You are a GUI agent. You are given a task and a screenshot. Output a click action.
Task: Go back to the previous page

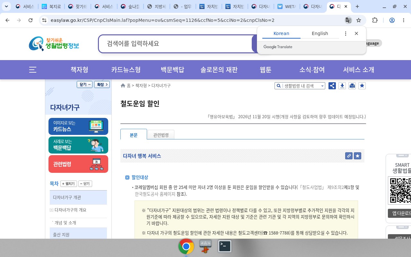pyautogui.click(x=7, y=20)
